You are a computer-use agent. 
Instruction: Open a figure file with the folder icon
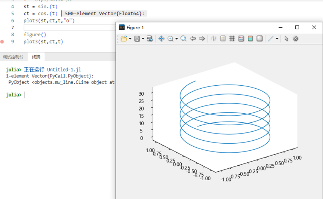124,39
